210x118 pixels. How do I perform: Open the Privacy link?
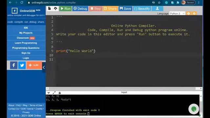click(x=26, y=112)
